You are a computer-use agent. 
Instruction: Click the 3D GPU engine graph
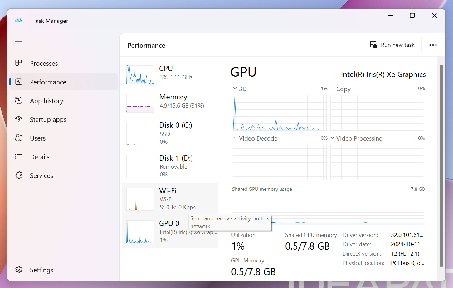[x=280, y=113]
